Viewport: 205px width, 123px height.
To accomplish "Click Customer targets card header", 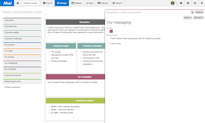I will (61, 46).
